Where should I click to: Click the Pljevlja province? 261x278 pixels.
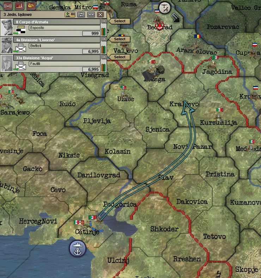pos(97,121)
